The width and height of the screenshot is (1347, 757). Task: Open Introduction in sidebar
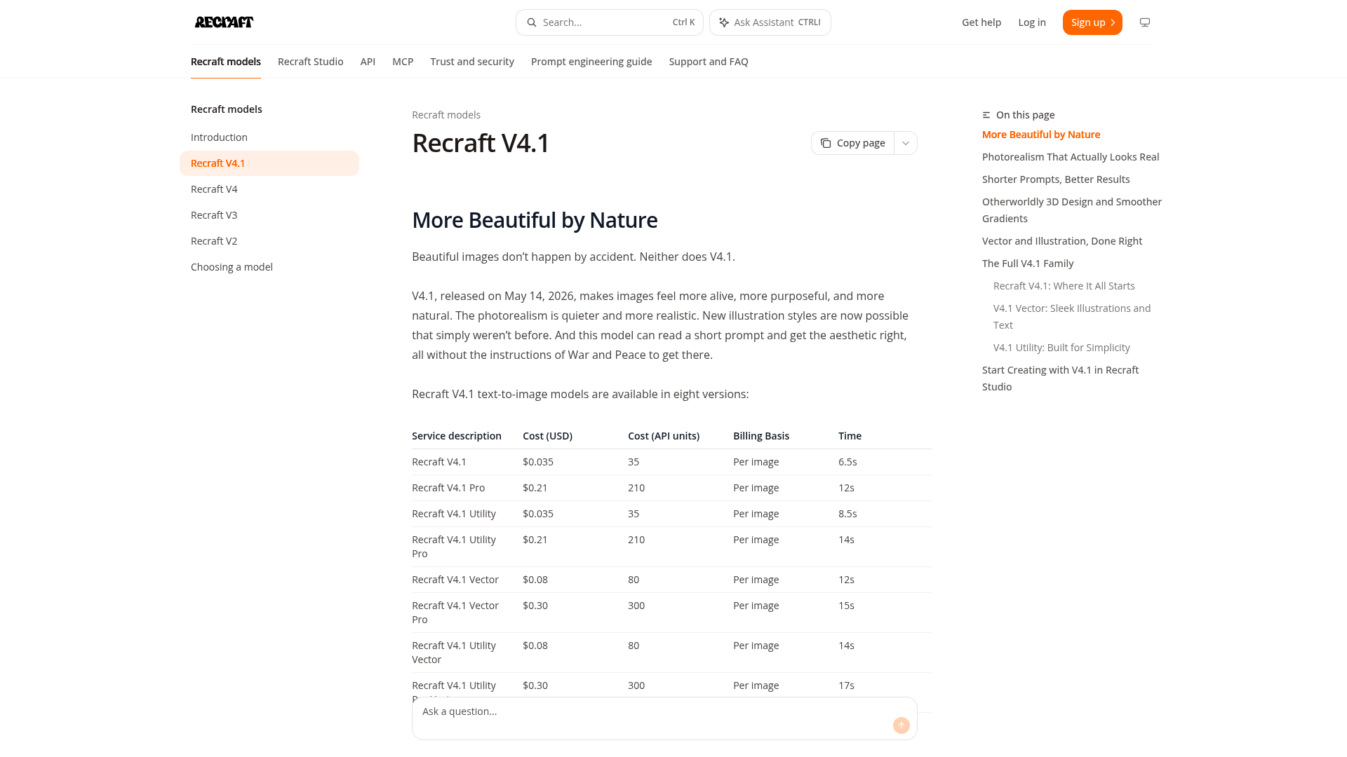(269, 137)
